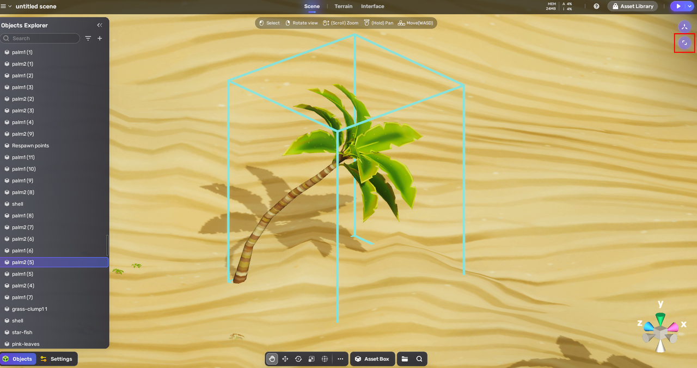
Task: Click the Search field in Objects Explorer
Action: coord(44,39)
